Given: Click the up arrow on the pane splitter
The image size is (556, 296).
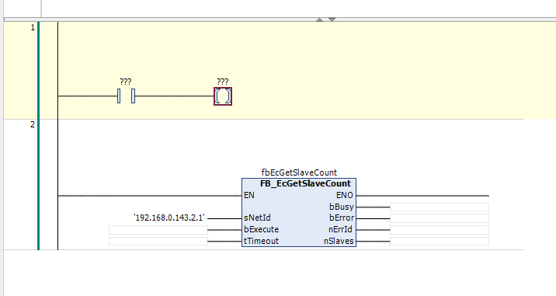Looking at the screenshot, I should pyautogui.click(x=319, y=19).
